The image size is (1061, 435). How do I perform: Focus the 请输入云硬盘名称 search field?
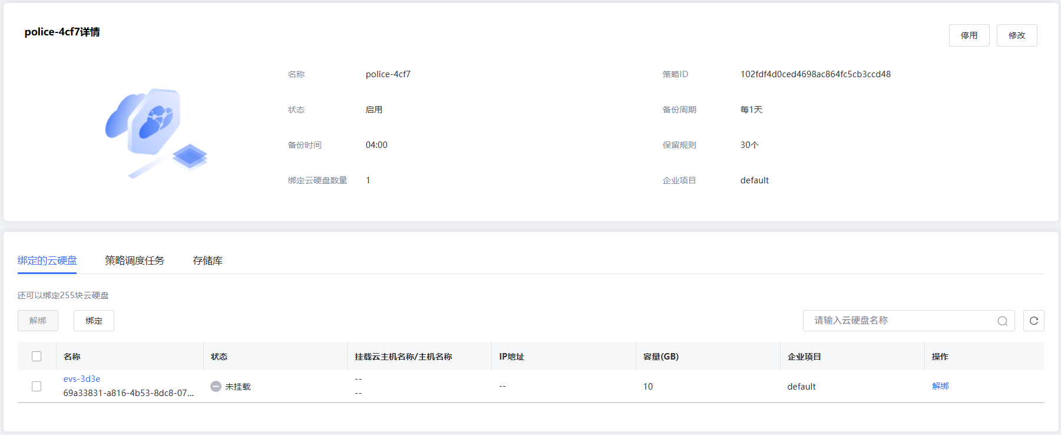click(901, 321)
